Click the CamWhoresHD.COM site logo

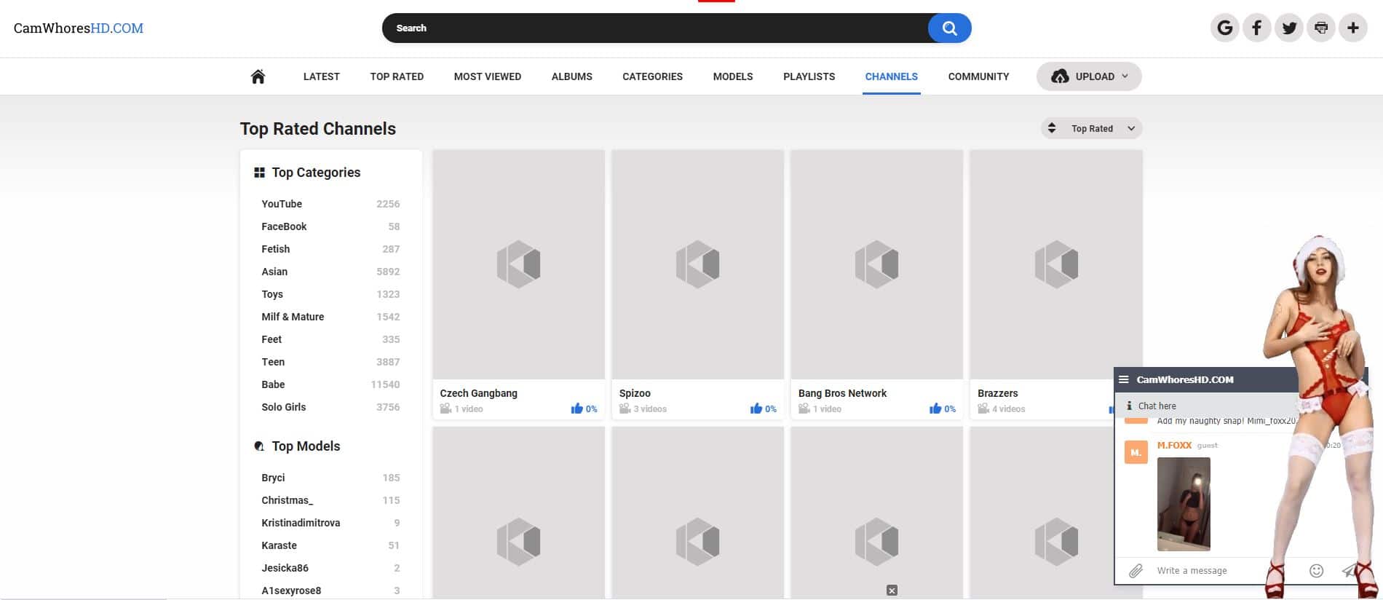pos(79,28)
